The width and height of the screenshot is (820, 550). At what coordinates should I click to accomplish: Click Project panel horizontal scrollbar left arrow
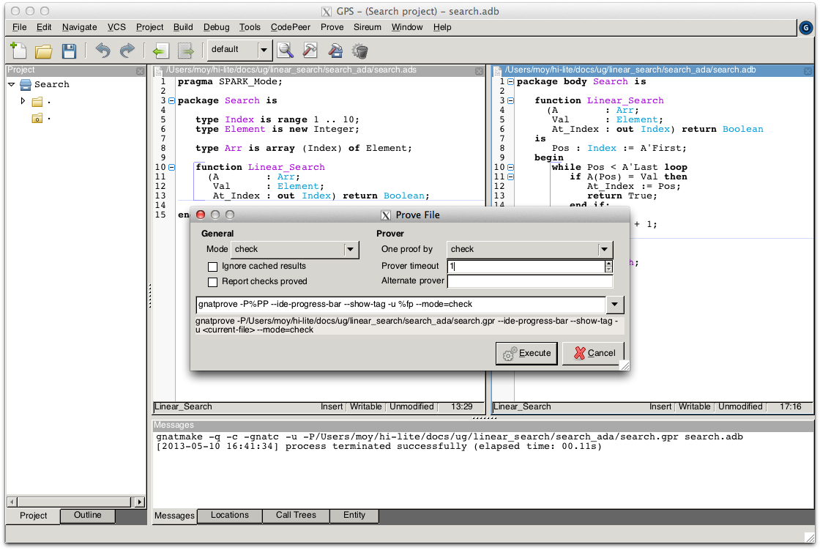coord(12,502)
